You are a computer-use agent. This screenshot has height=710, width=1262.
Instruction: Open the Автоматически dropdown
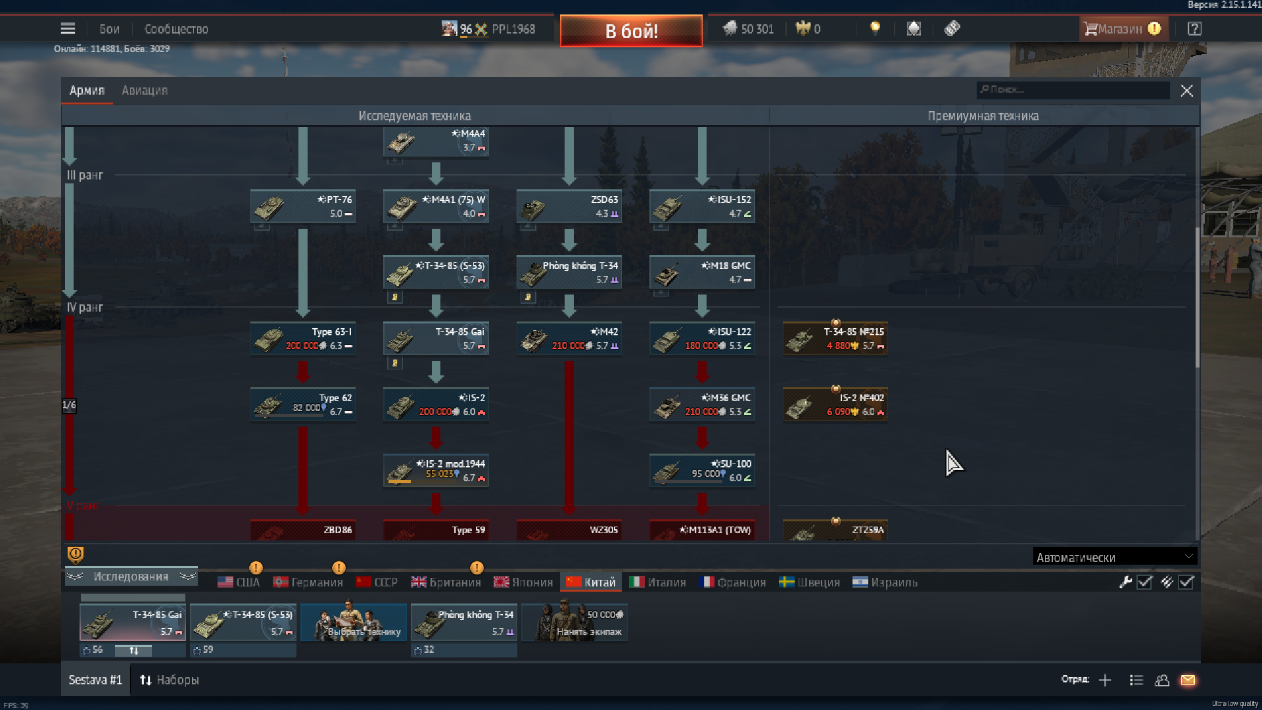tap(1114, 557)
